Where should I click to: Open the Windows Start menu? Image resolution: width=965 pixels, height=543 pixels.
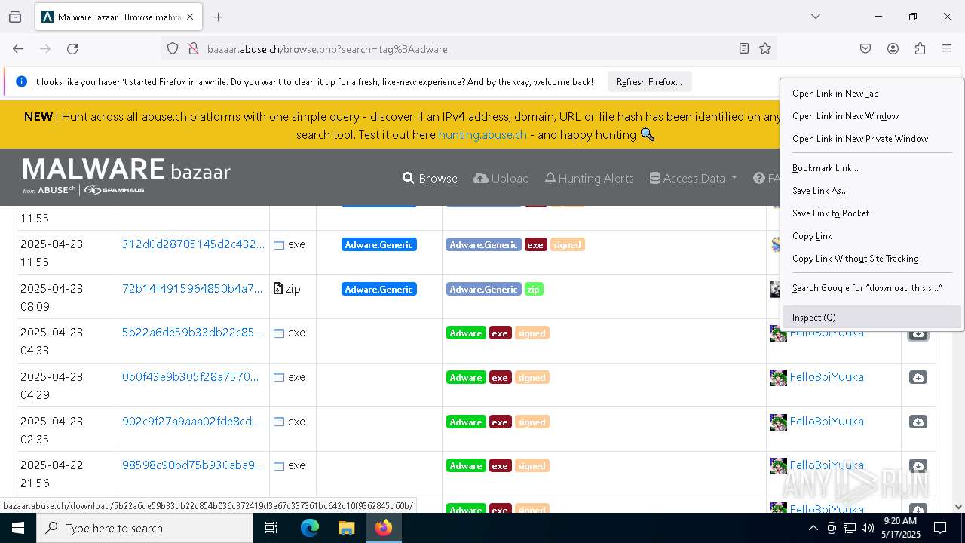click(18, 528)
